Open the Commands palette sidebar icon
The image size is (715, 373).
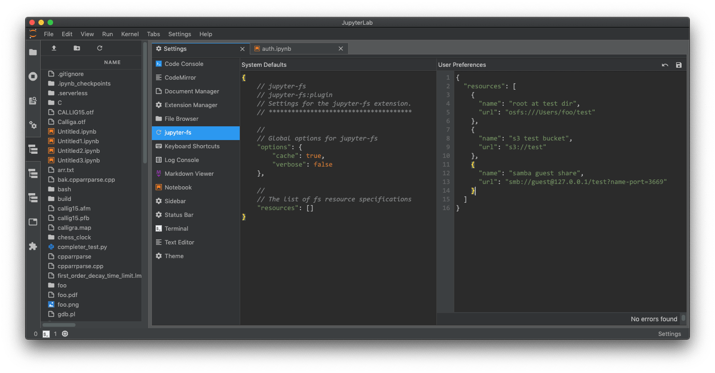tap(33, 101)
